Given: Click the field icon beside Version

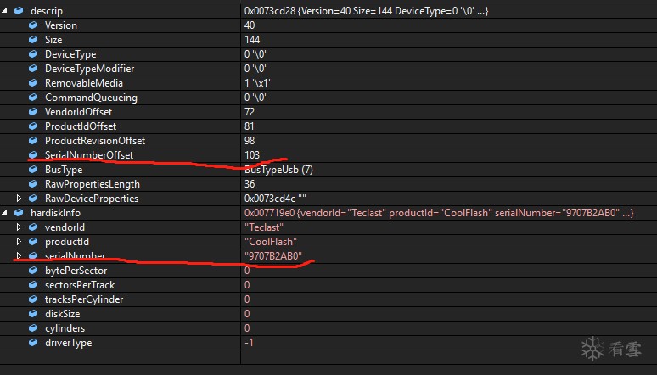Looking at the screenshot, I should pyautogui.click(x=33, y=25).
